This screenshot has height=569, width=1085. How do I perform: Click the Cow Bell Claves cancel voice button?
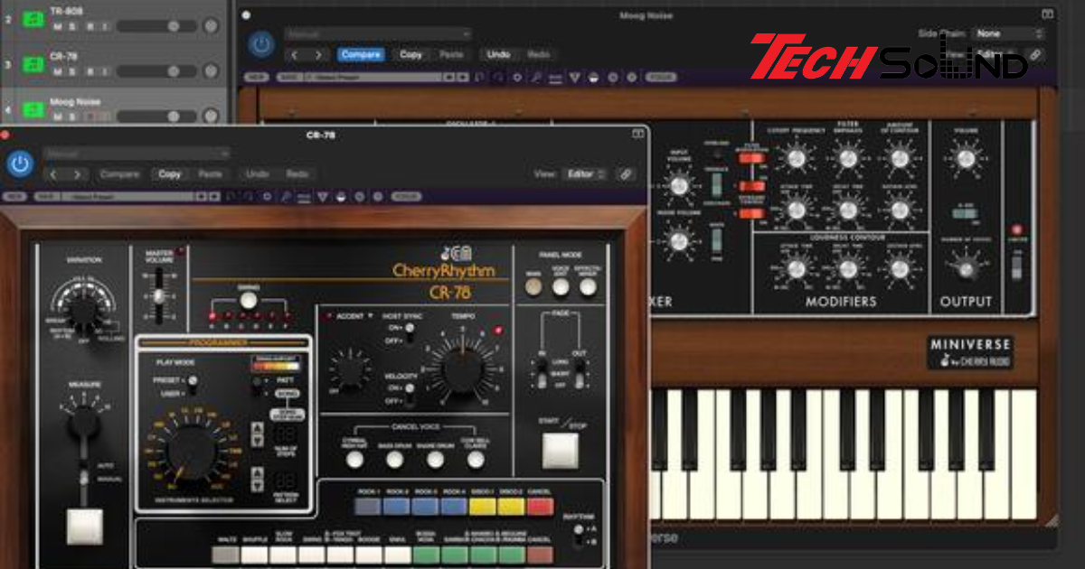tap(476, 459)
